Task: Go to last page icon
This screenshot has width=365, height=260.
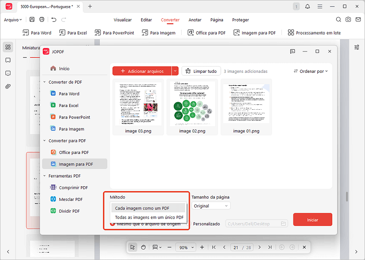Action: coord(270,247)
